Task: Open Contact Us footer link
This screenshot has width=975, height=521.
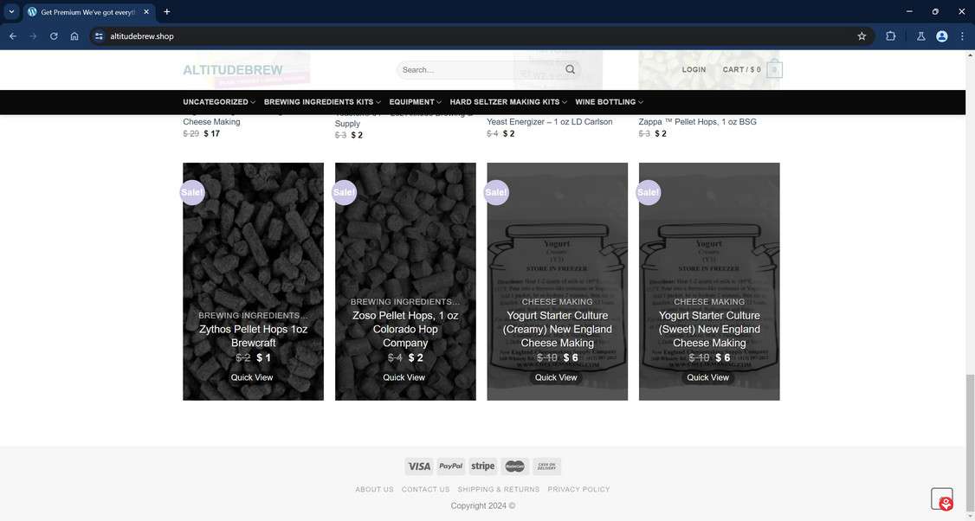Action: [x=425, y=489]
